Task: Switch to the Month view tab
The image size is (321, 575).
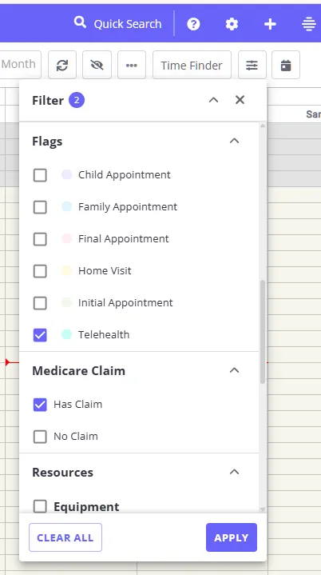Action: pyautogui.click(x=18, y=64)
